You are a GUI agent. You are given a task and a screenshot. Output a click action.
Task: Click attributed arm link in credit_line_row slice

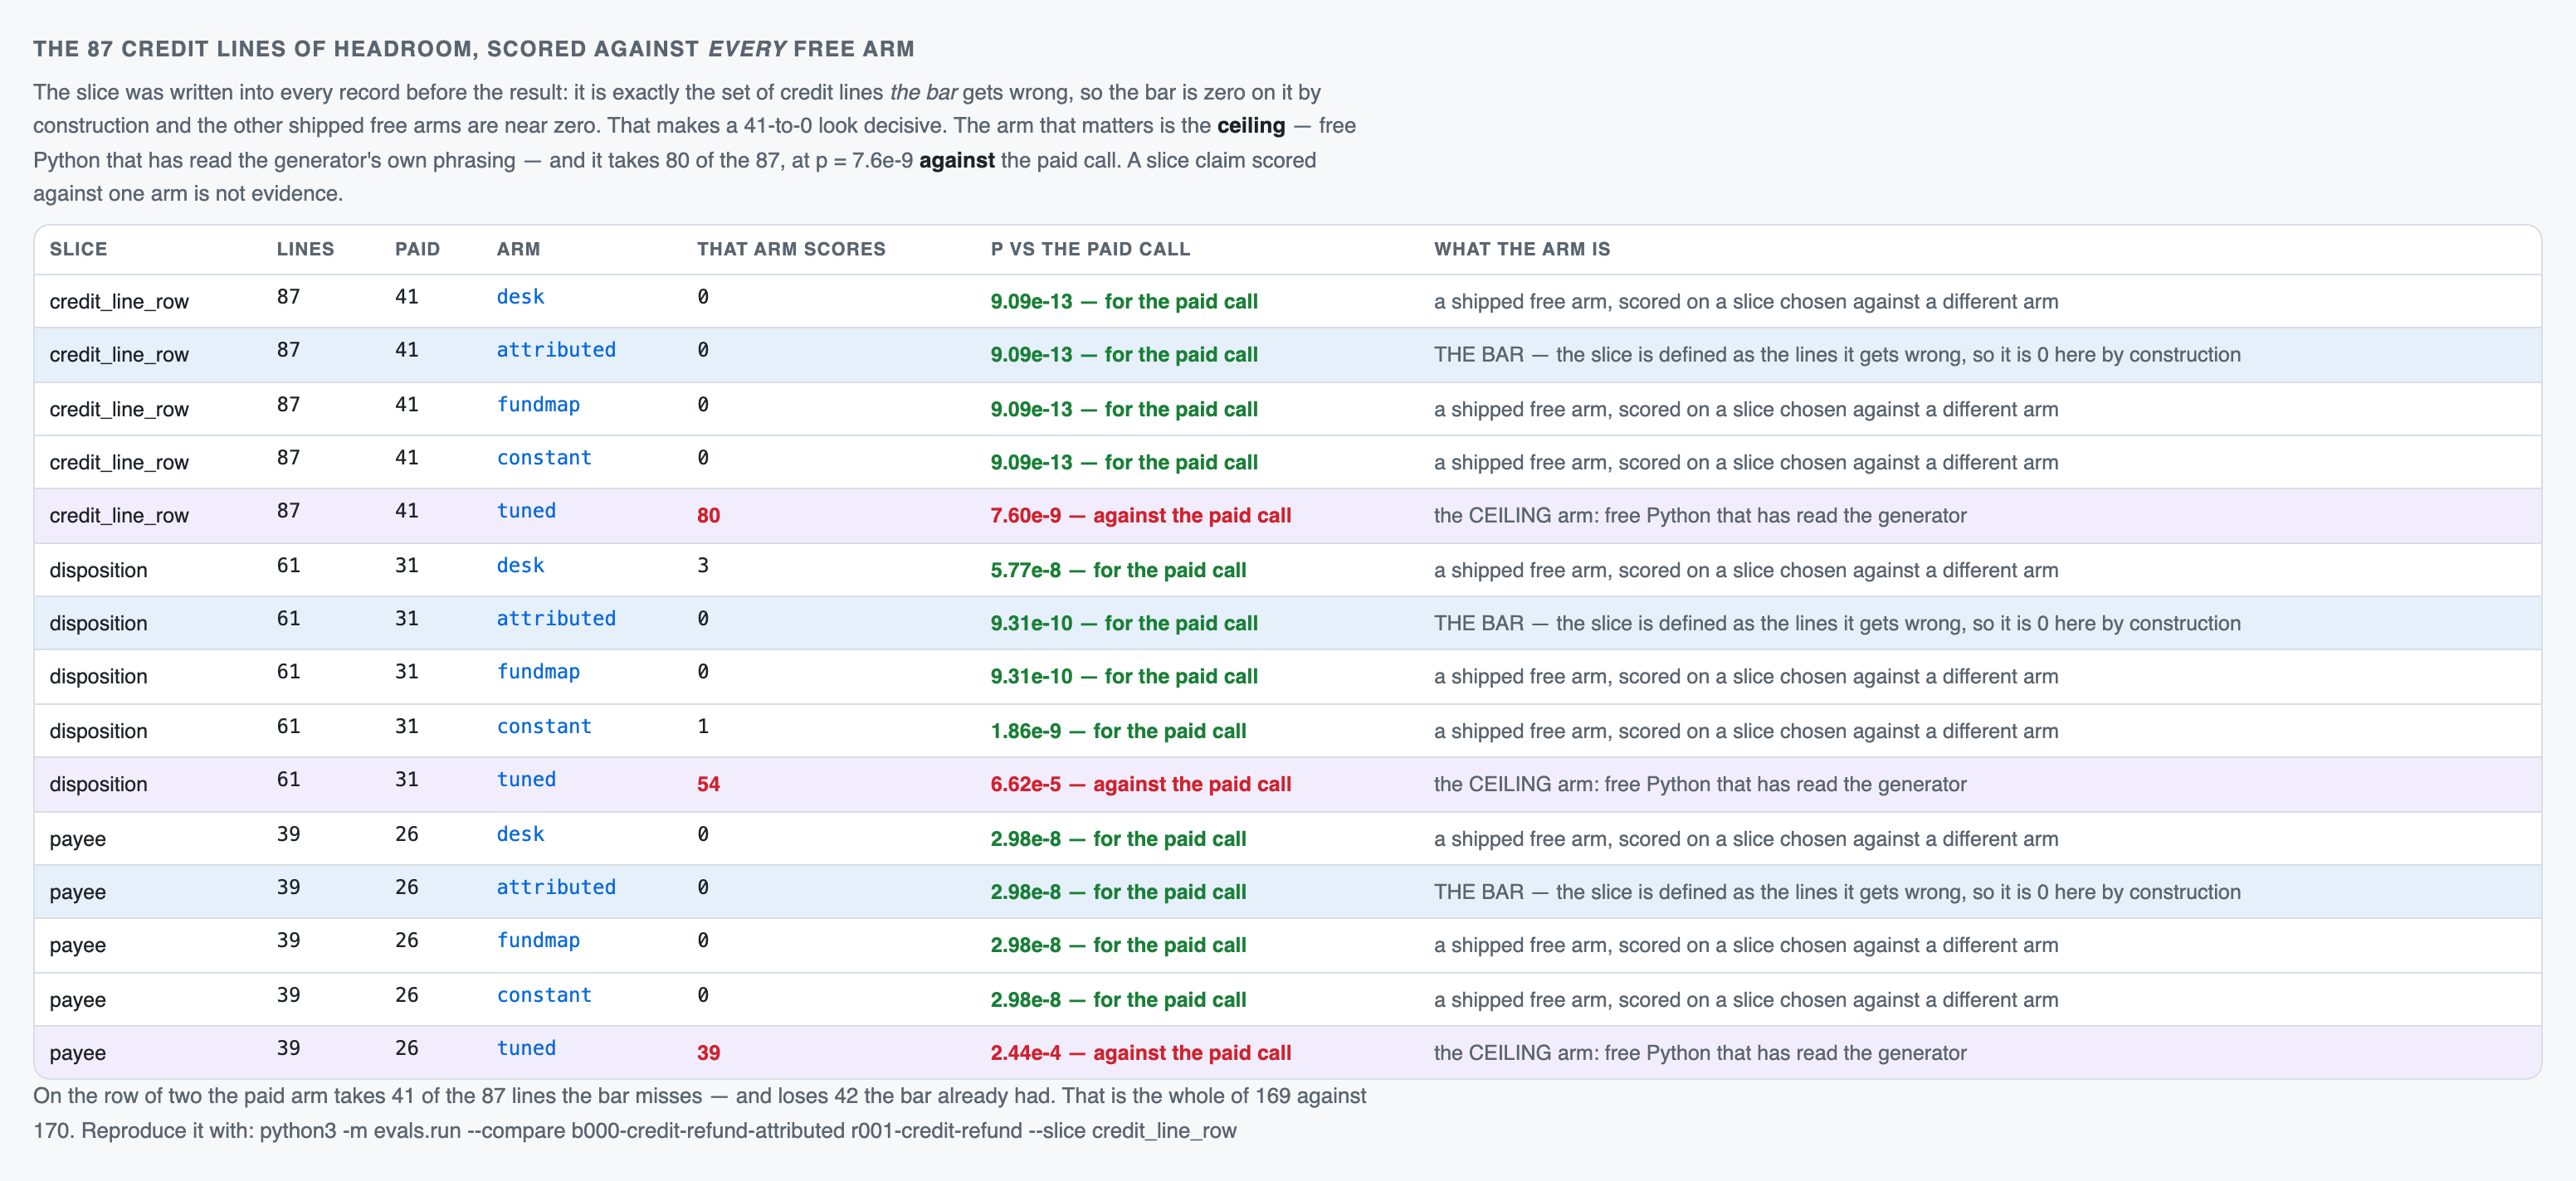click(x=556, y=350)
